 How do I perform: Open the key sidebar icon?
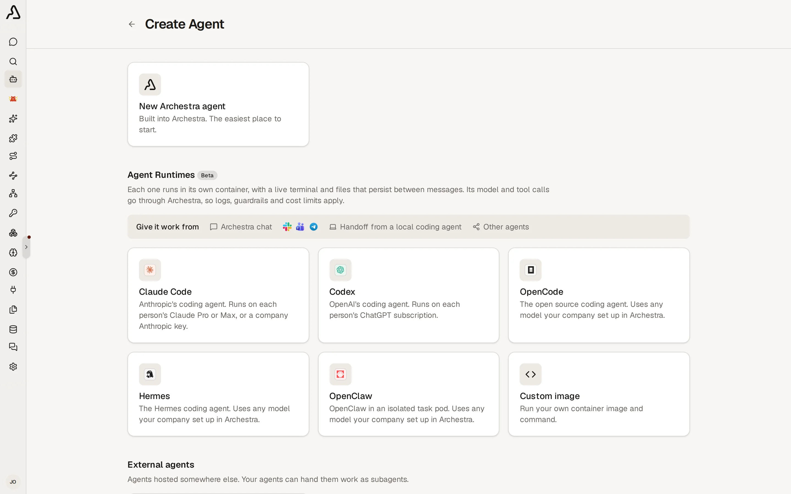pos(13,213)
